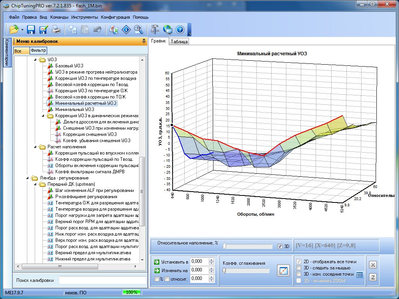Open dropdown arrow next to open folder

[22, 30]
